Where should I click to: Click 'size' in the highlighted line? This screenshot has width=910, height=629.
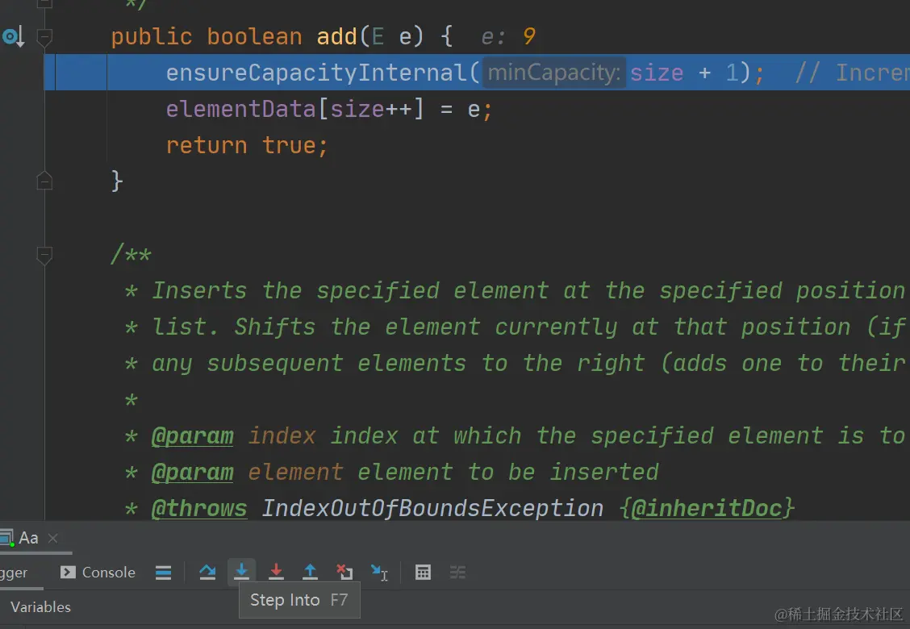pos(657,73)
